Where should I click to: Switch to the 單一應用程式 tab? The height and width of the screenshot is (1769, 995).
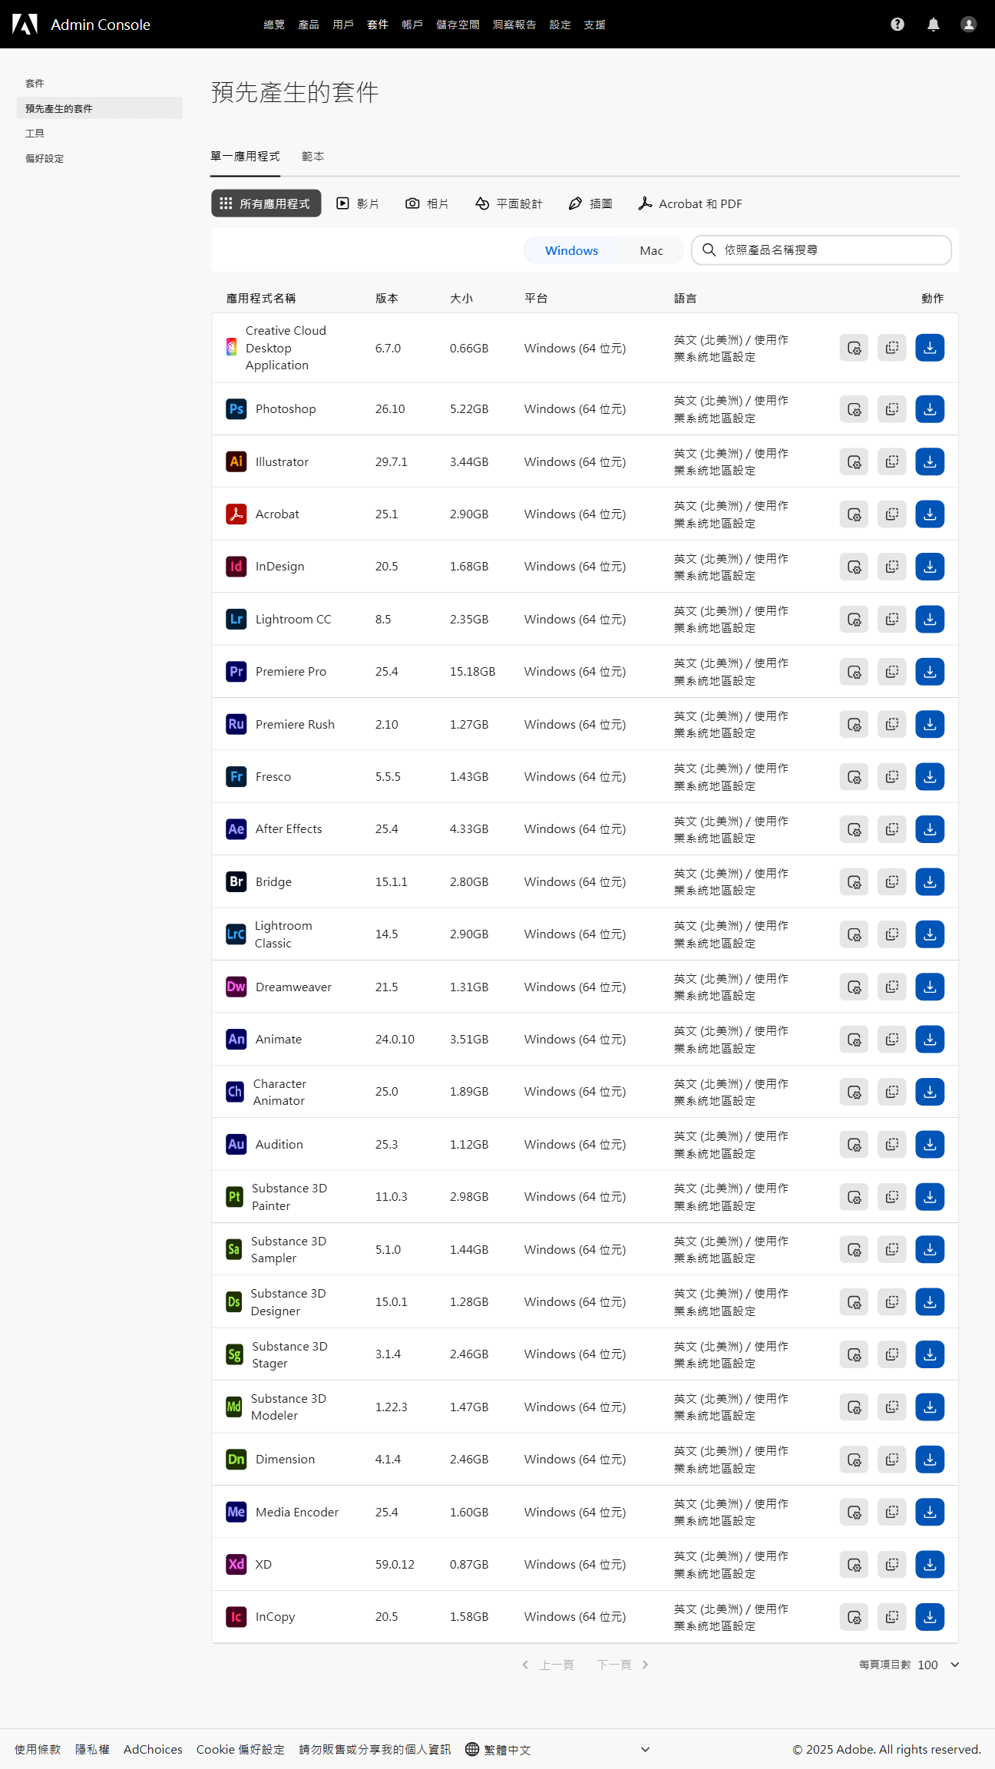(245, 156)
